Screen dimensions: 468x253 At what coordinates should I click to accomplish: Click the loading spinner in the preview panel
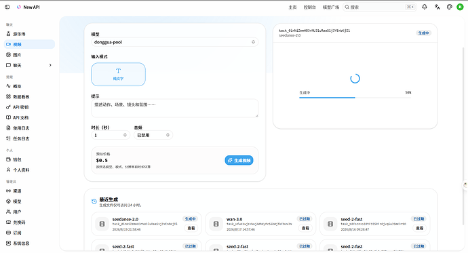(355, 79)
